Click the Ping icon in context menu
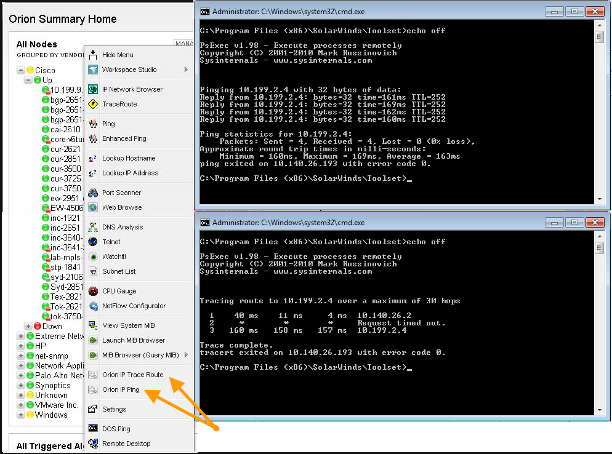Viewport: 612px width, 454px height. pos(93,124)
